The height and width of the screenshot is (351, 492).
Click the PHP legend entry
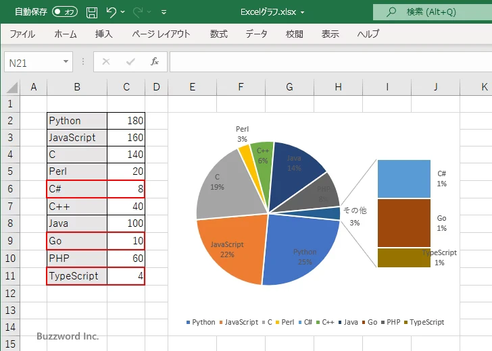[391, 322]
